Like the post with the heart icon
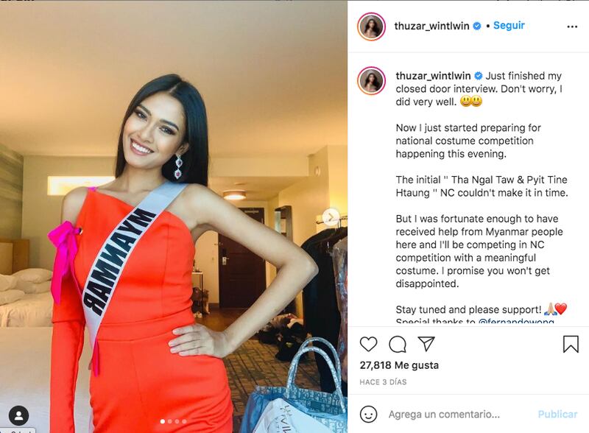The height and width of the screenshot is (433, 589). [368, 345]
